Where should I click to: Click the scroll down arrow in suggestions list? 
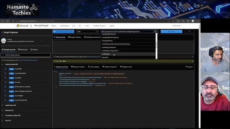pyautogui.click(x=156, y=58)
